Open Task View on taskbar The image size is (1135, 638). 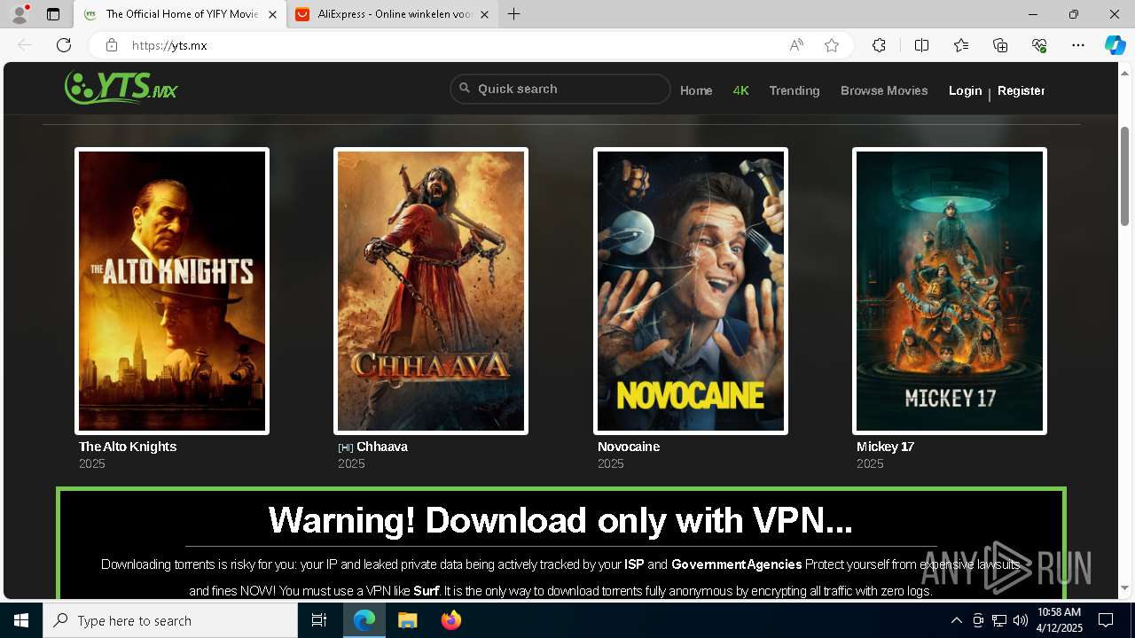pyautogui.click(x=319, y=620)
